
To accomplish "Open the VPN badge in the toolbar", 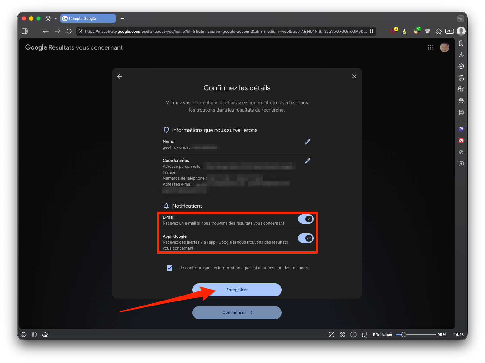I will point(450,31).
